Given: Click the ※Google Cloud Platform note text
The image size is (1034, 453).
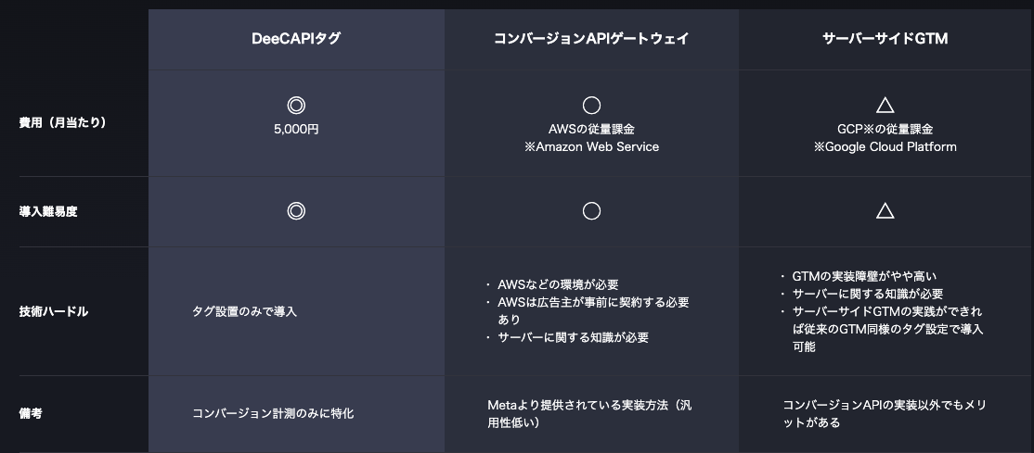Looking at the screenshot, I should [885, 146].
